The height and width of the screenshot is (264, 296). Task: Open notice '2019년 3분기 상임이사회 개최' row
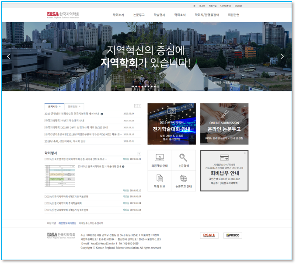[x=93, y=128]
